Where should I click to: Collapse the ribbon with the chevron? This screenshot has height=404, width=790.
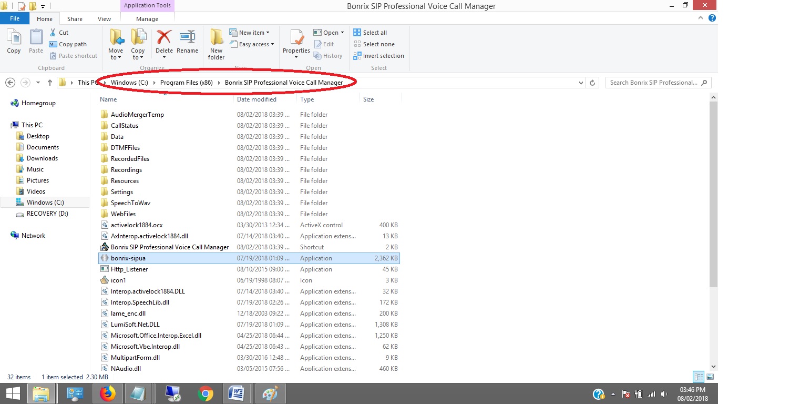[x=701, y=18]
